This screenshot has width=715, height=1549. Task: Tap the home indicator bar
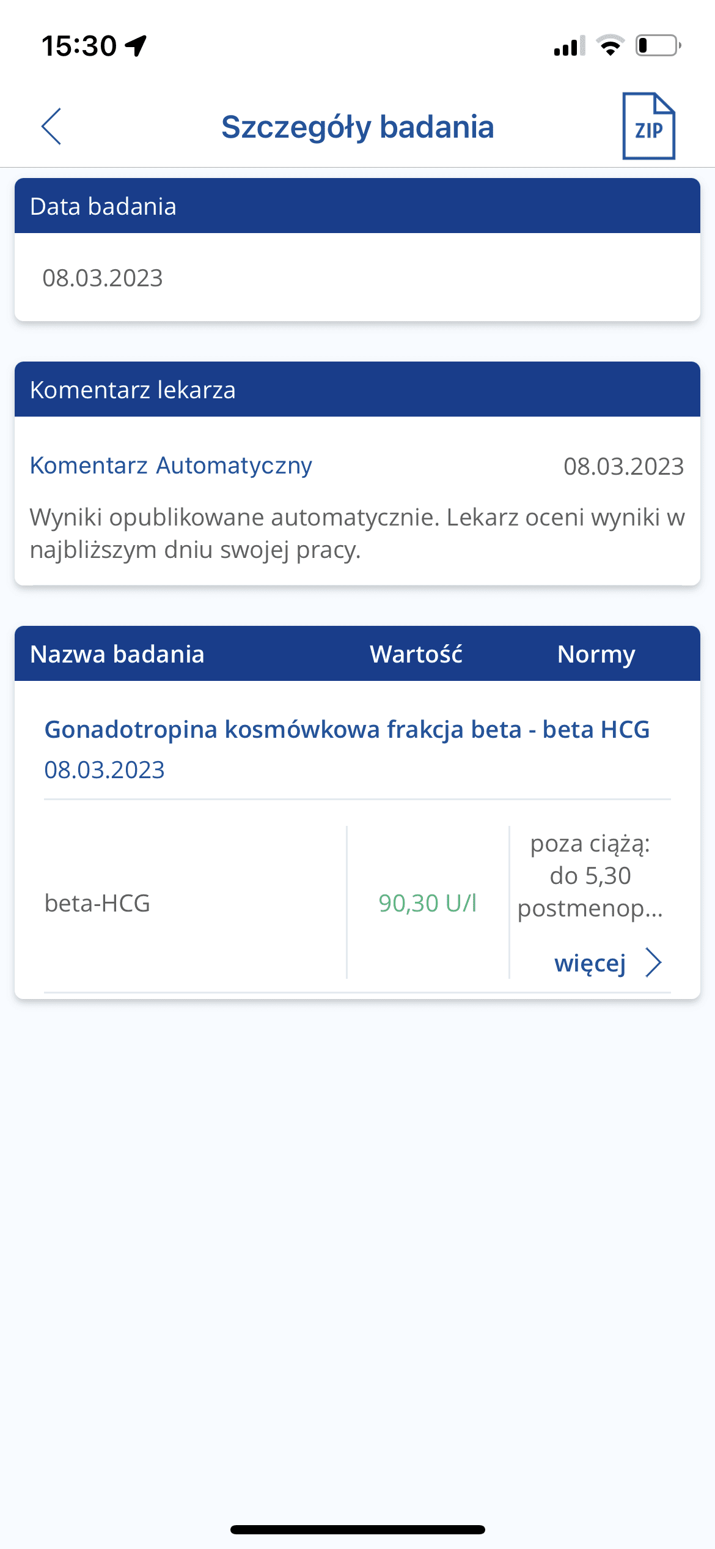(358, 1529)
